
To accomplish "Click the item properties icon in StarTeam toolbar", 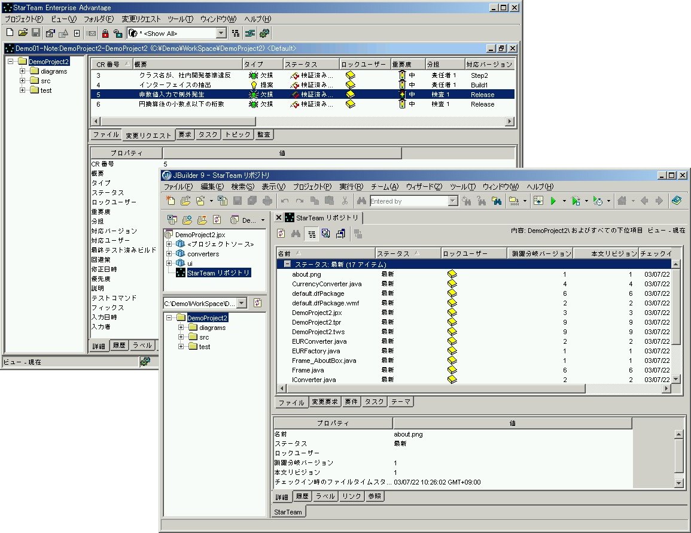I will tap(50, 33).
